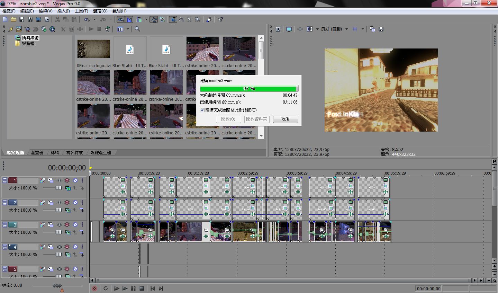Screen dimensions: 498x293
Task: Click the Preview on External Monitor icon
Action: click(x=289, y=29)
